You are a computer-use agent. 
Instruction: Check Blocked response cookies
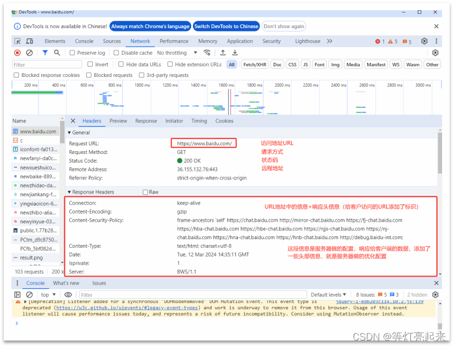16,75
